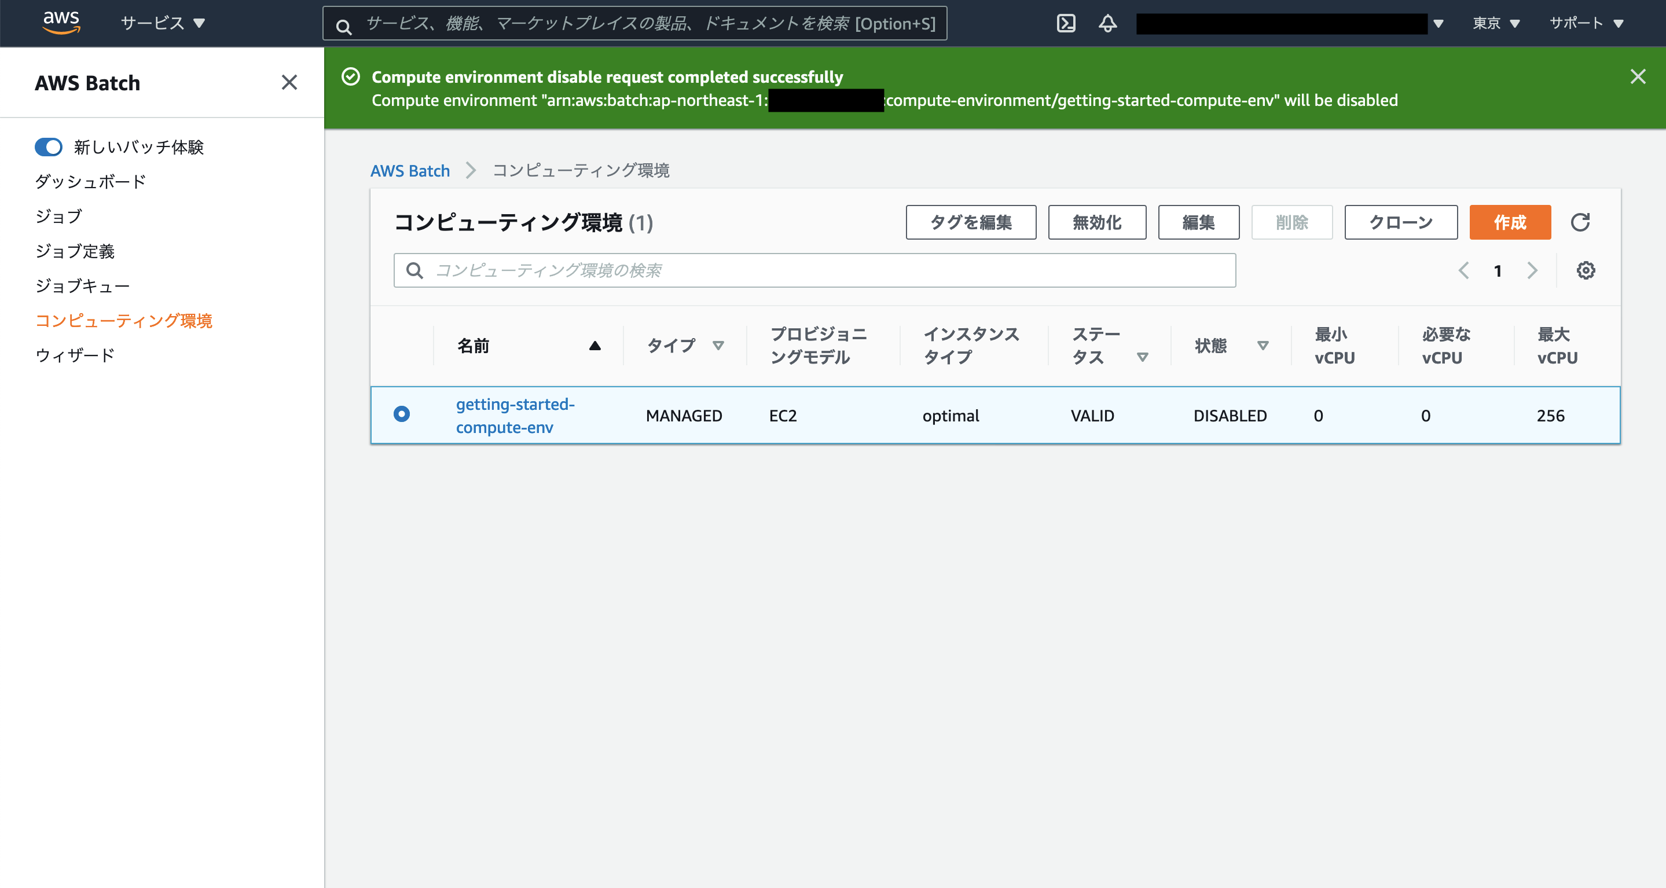Open ジョブ定義 in sidebar

point(75,251)
